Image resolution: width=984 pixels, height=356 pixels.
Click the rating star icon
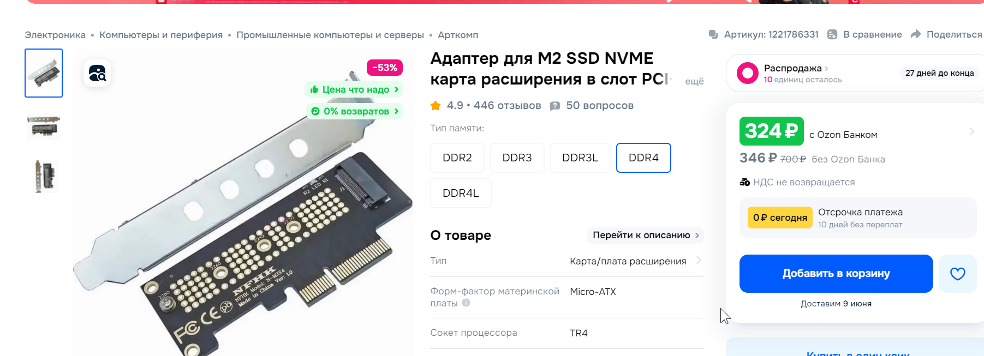coord(436,106)
